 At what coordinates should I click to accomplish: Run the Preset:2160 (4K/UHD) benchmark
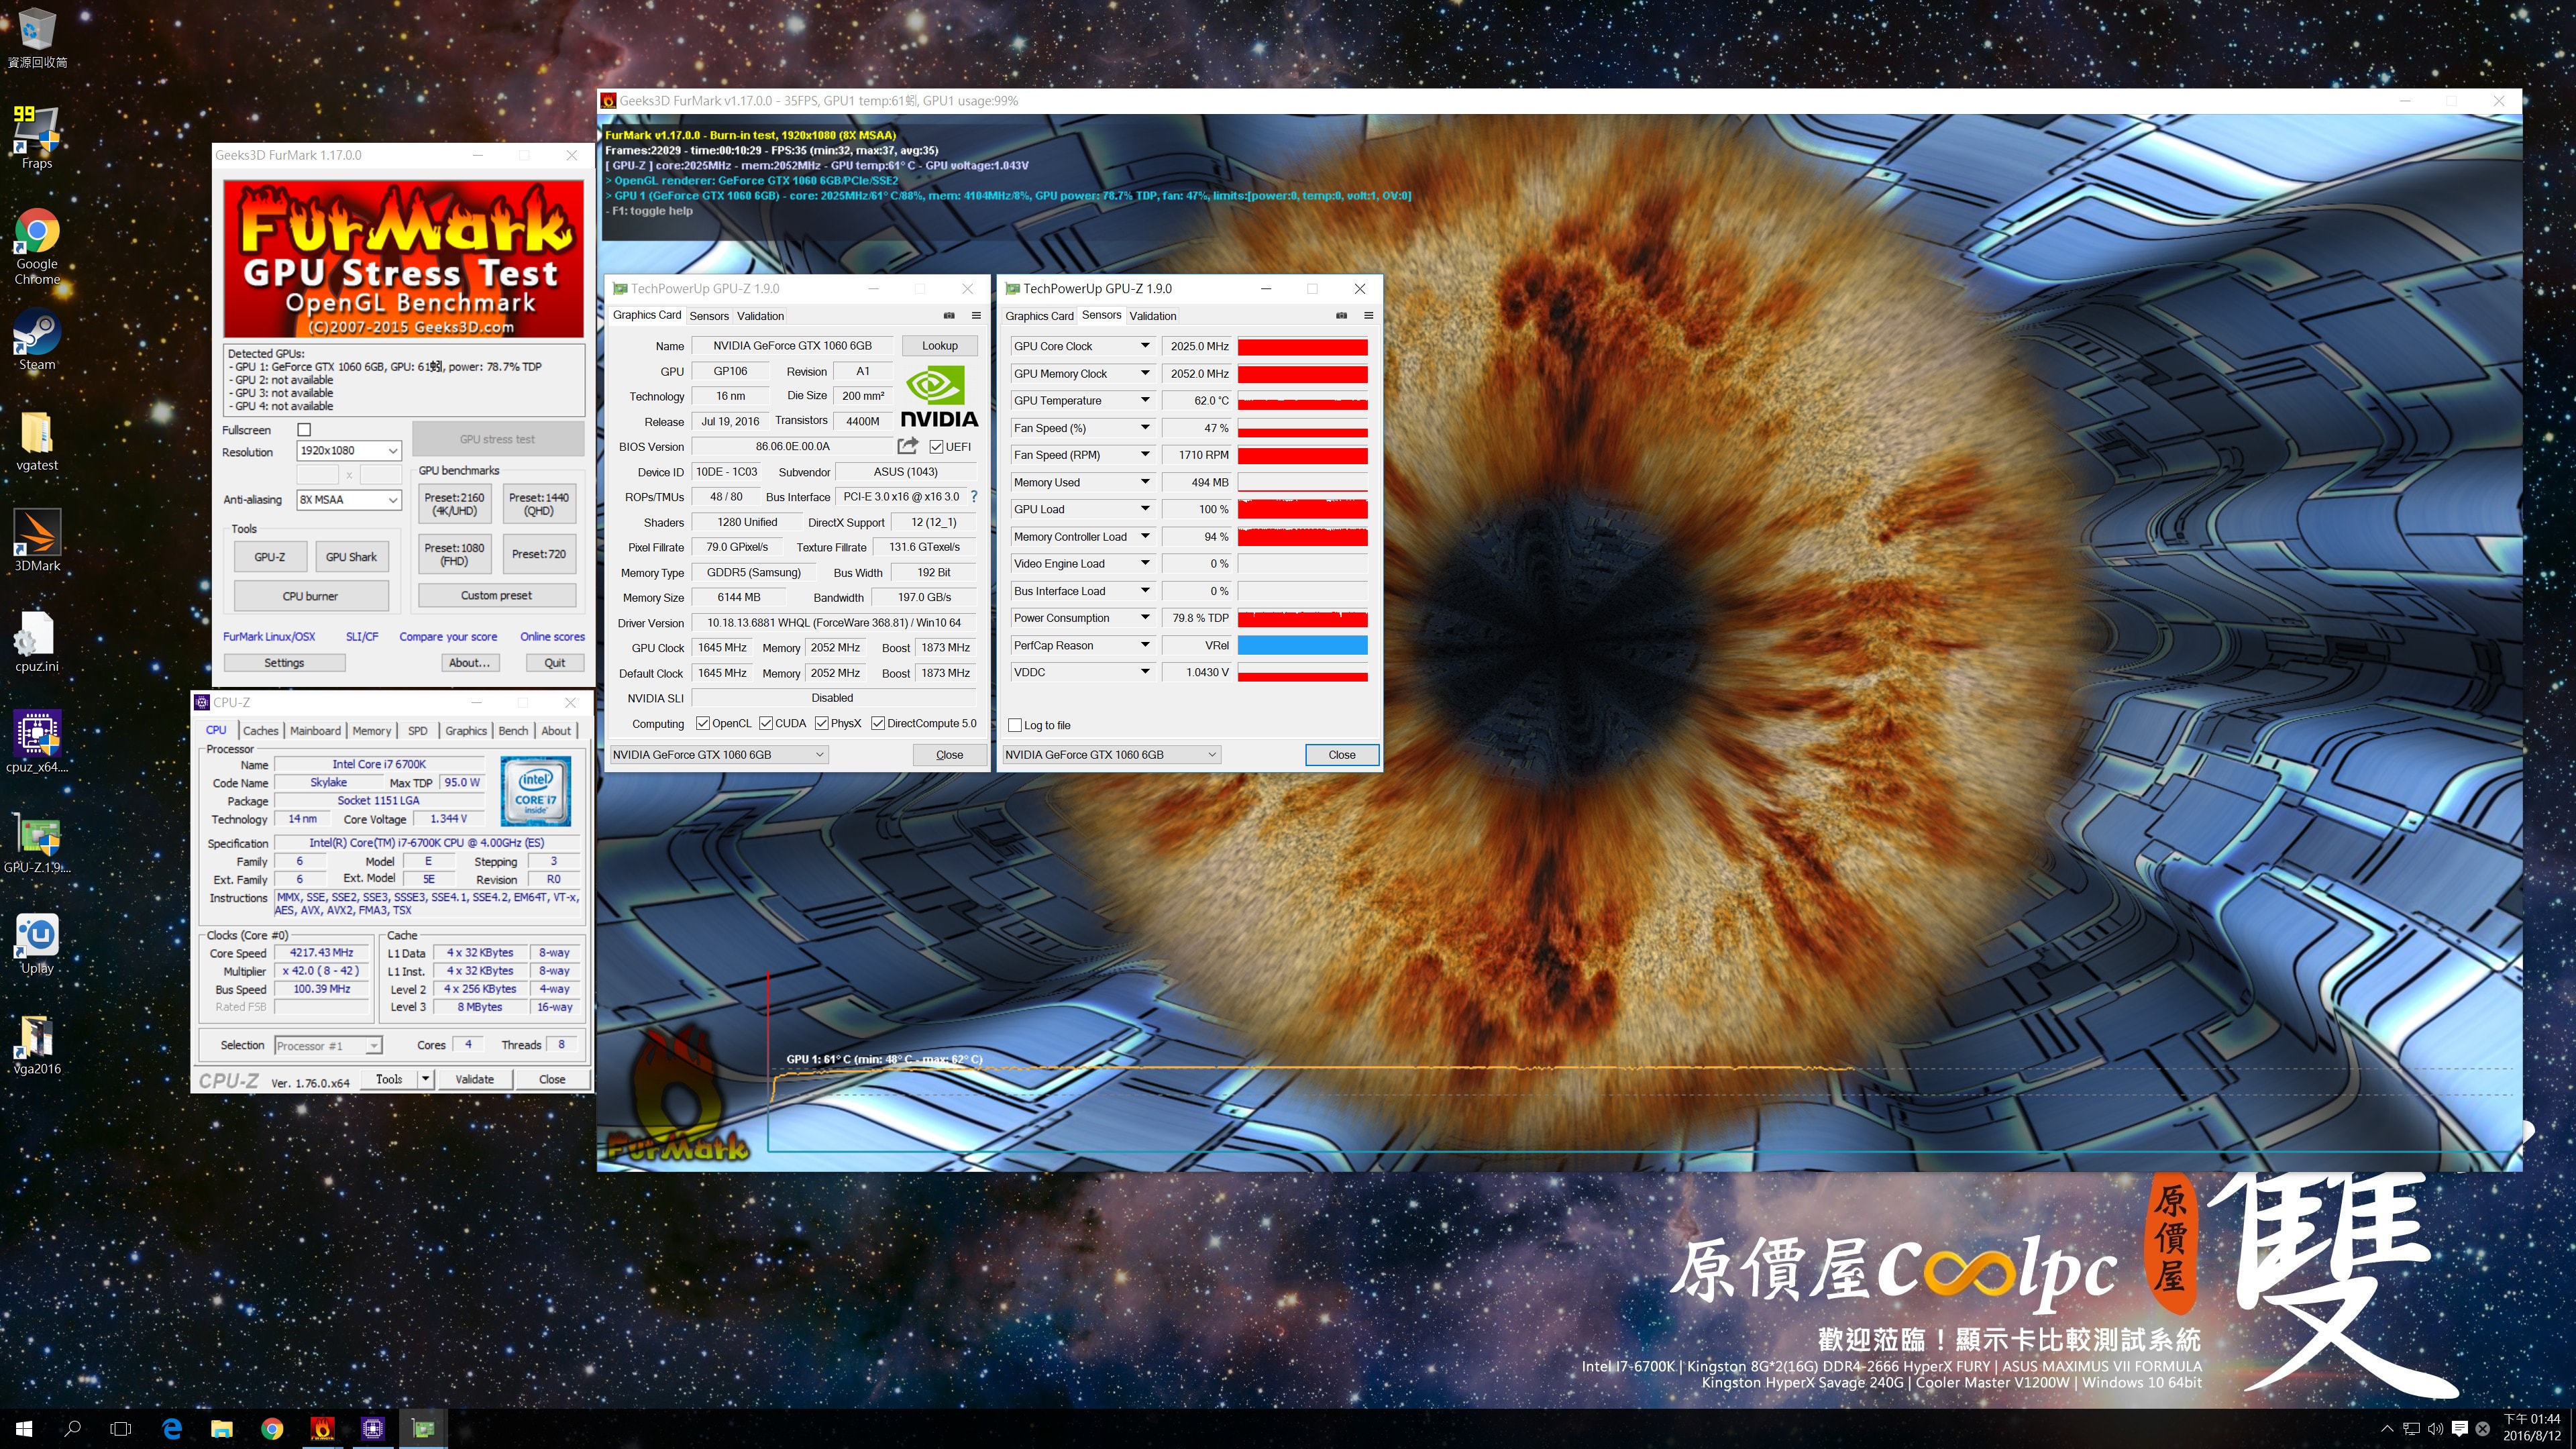click(454, 504)
